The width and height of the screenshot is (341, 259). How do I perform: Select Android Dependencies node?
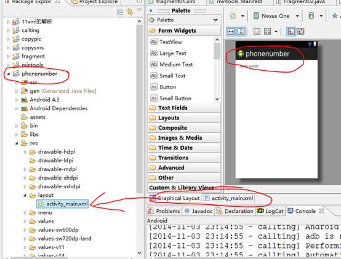(58, 108)
